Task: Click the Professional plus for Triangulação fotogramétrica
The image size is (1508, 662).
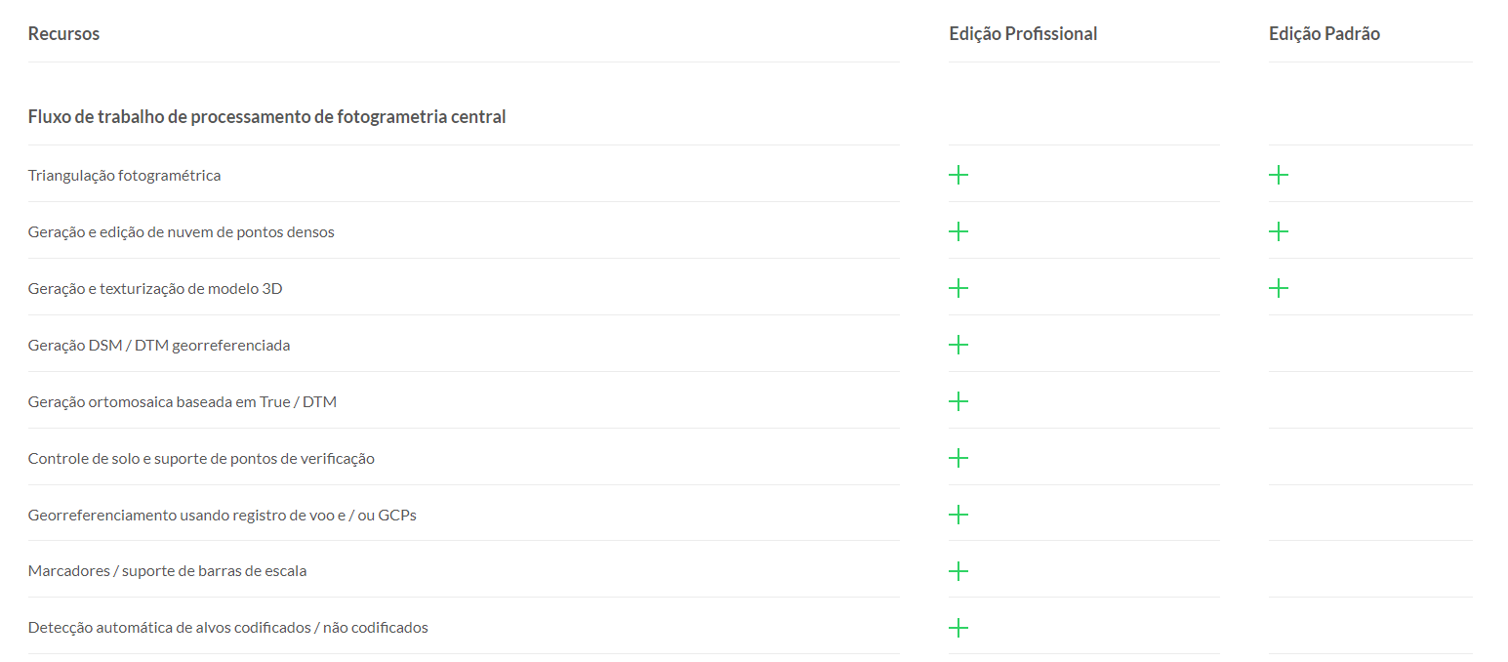Action: tap(958, 175)
